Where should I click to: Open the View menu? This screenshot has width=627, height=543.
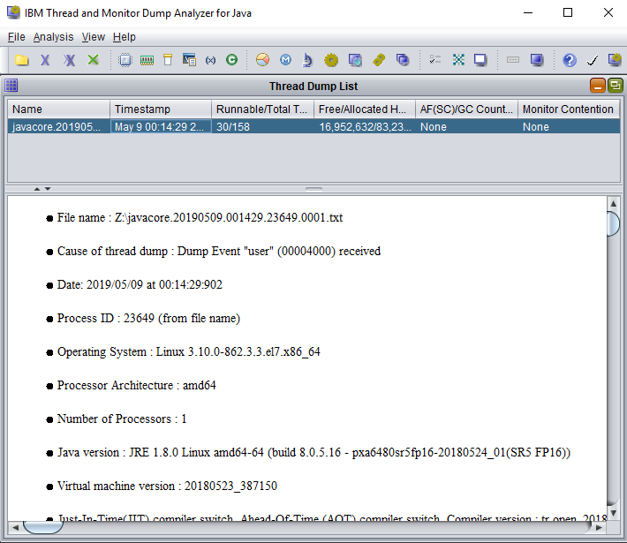[94, 37]
